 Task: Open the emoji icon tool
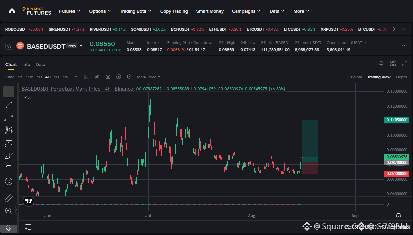click(9, 181)
